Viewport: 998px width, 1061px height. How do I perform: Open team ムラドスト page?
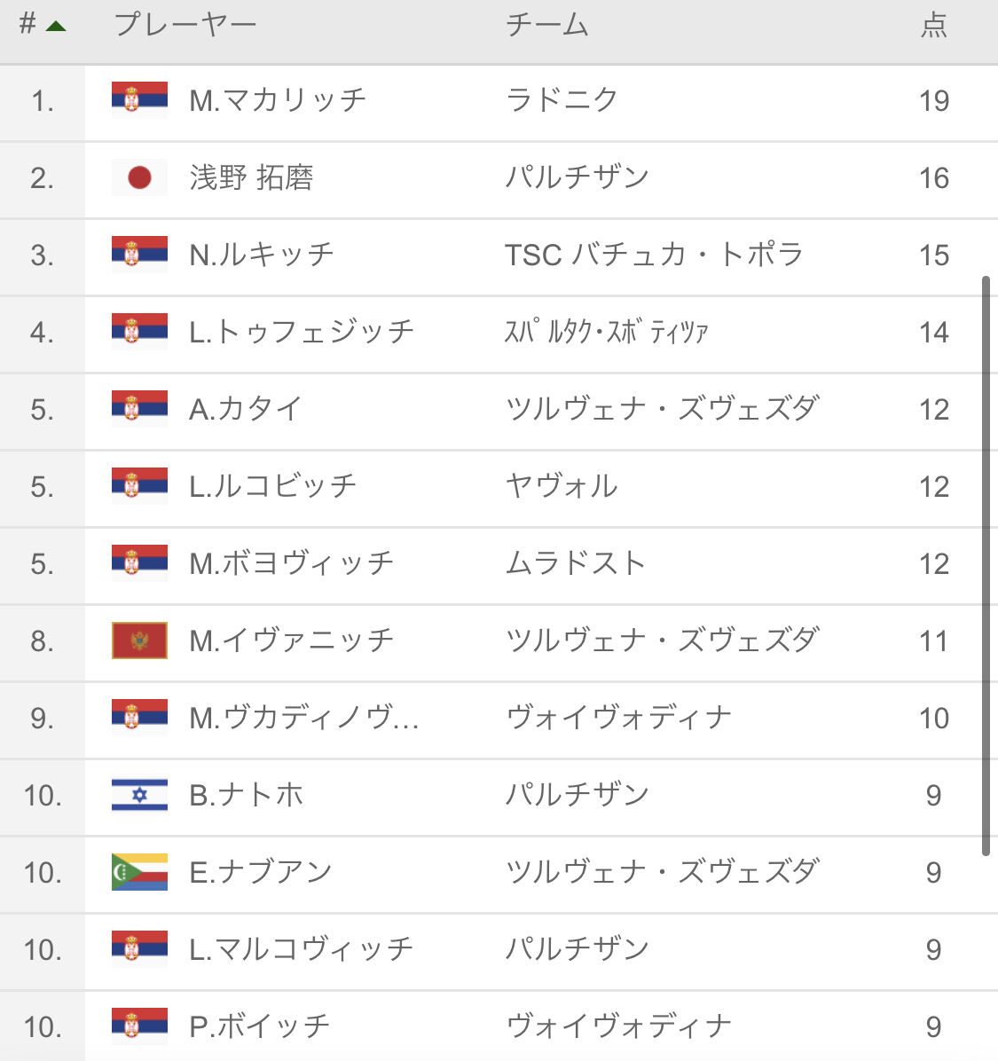(576, 563)
